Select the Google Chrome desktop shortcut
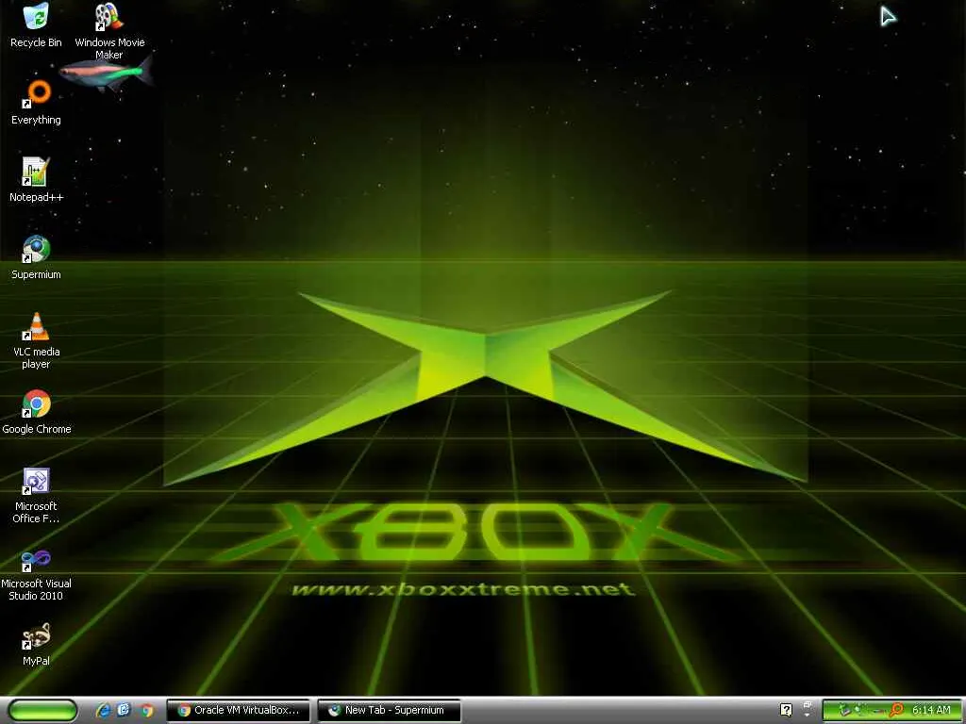Image resolution: width=966 pixels, height=724 pixels. click(36, 411)
